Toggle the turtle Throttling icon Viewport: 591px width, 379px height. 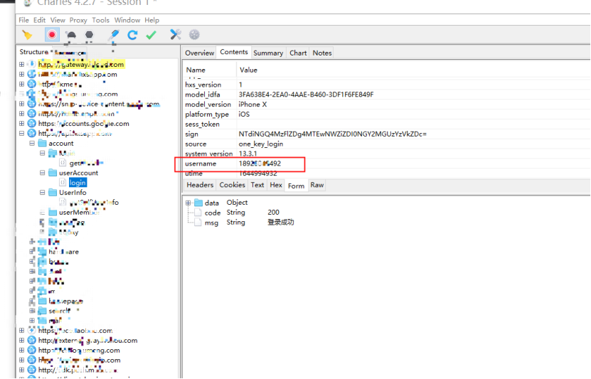(71, 35)
